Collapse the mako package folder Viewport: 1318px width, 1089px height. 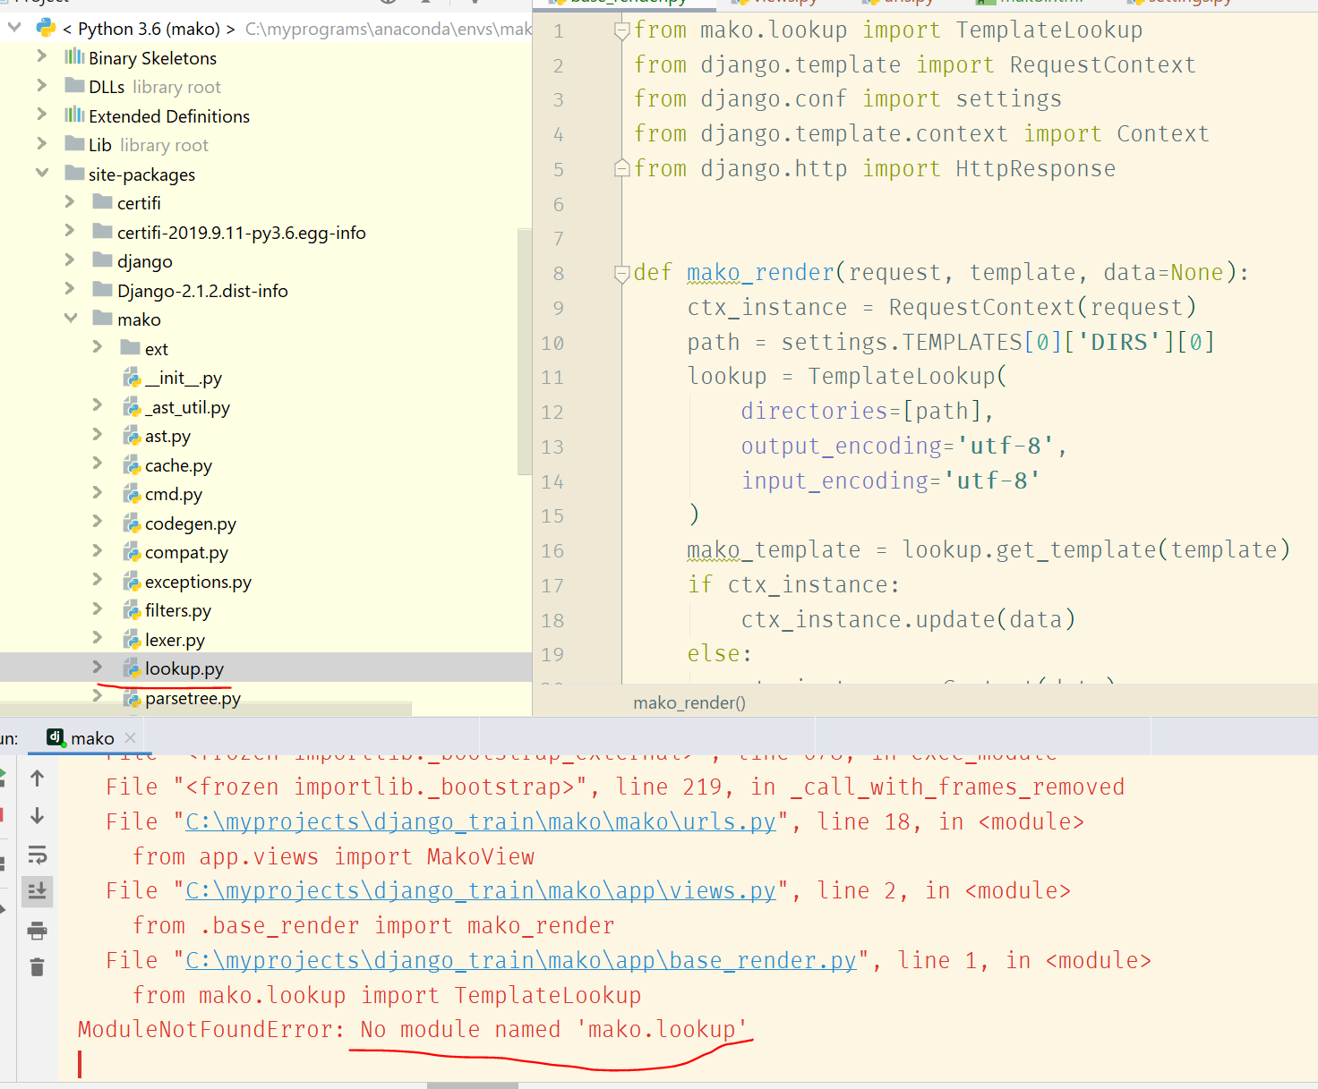coord(70,319)
